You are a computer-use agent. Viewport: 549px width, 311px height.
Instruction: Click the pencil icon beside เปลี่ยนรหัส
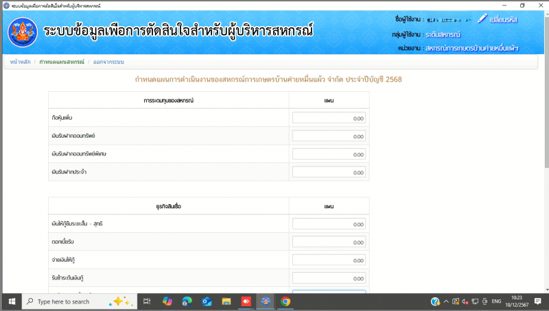[x=482, y=18]
